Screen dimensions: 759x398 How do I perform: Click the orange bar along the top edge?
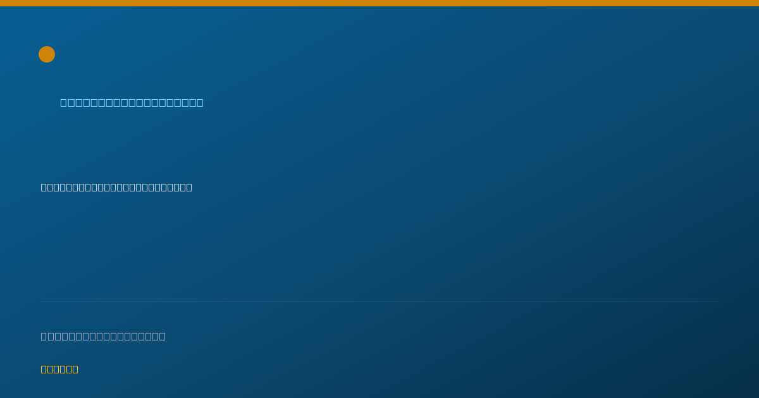[x=379, y=3]
